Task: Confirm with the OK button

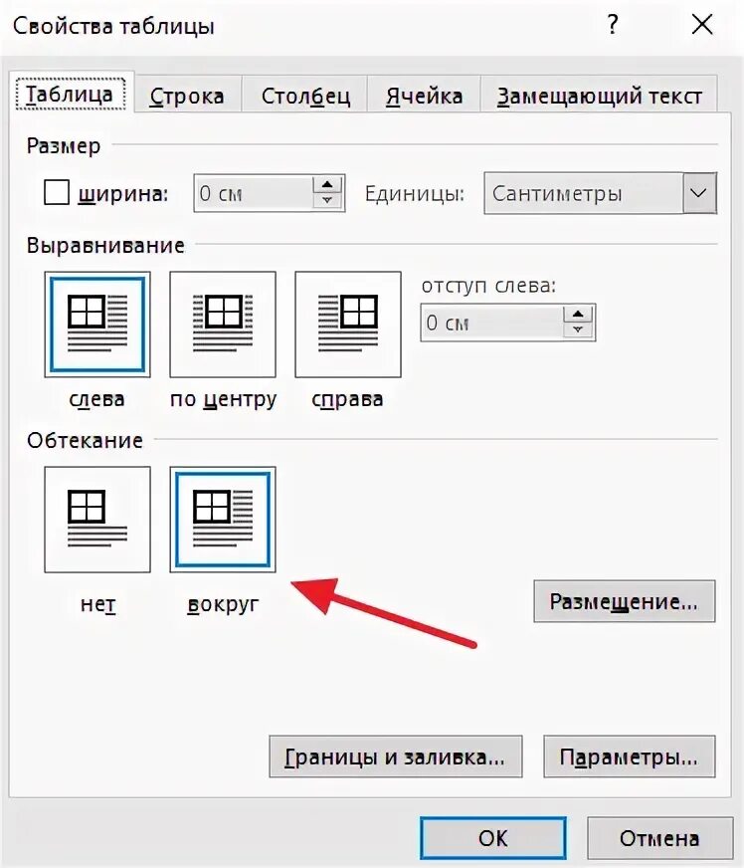Action: click(493, 838)
